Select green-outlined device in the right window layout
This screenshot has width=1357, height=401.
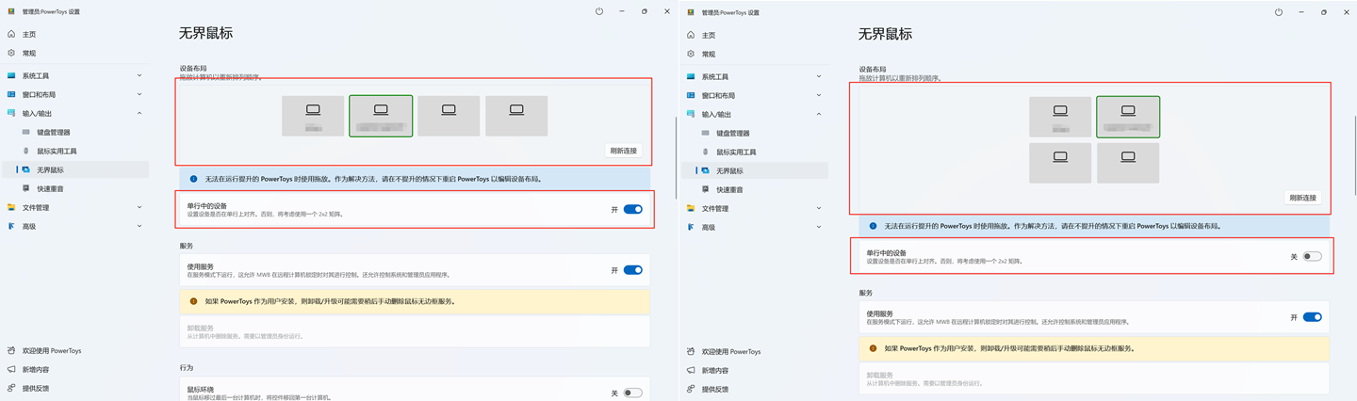(x=1128, y=117)
